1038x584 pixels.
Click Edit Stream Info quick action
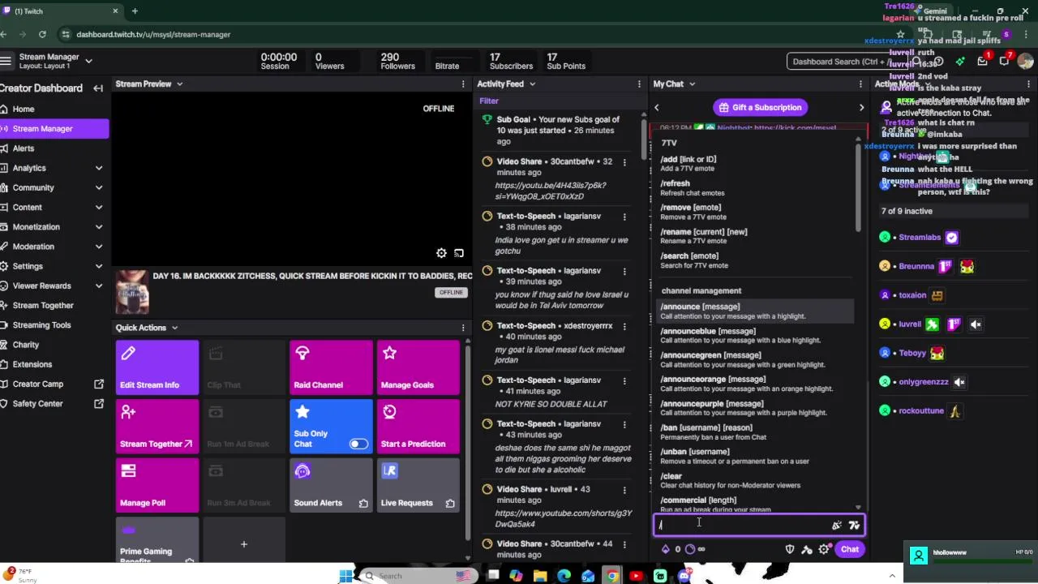click(157, 368)
